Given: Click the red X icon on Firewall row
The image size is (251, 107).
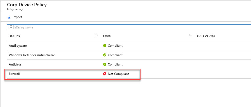Looking at the screenshot, I should 105,74.
